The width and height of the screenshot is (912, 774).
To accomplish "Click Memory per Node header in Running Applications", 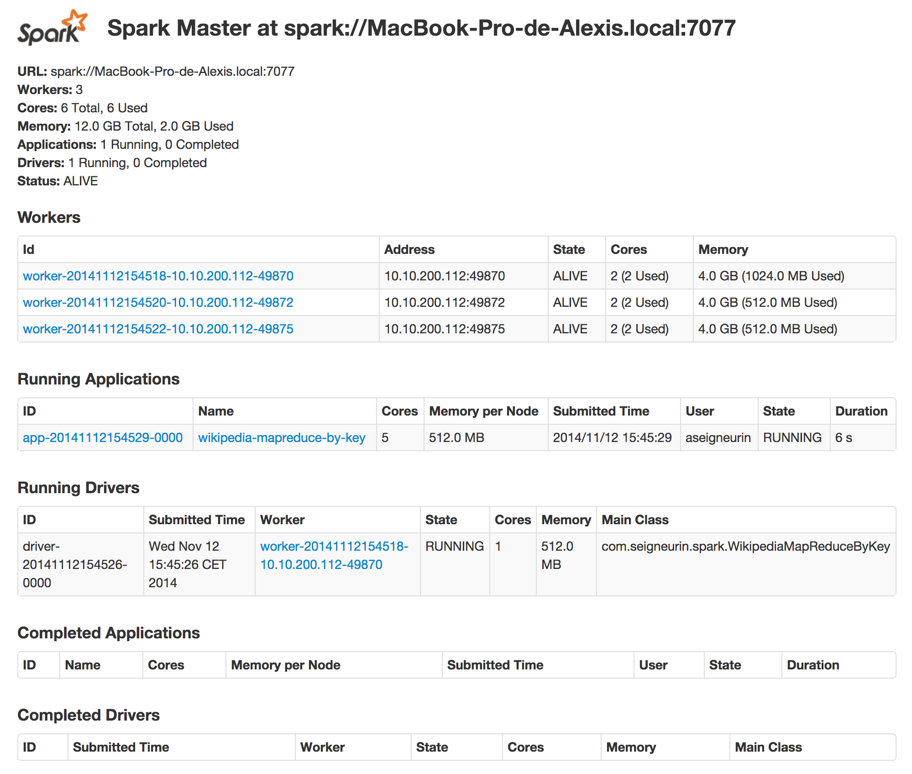I will (483, 411).
